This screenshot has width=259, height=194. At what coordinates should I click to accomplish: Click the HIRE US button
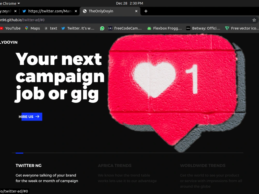click(x=30, y=117)
